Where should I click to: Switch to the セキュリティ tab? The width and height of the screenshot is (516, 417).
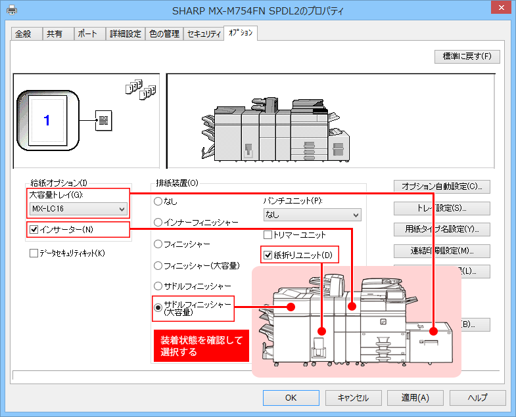[x=203, y=34]
